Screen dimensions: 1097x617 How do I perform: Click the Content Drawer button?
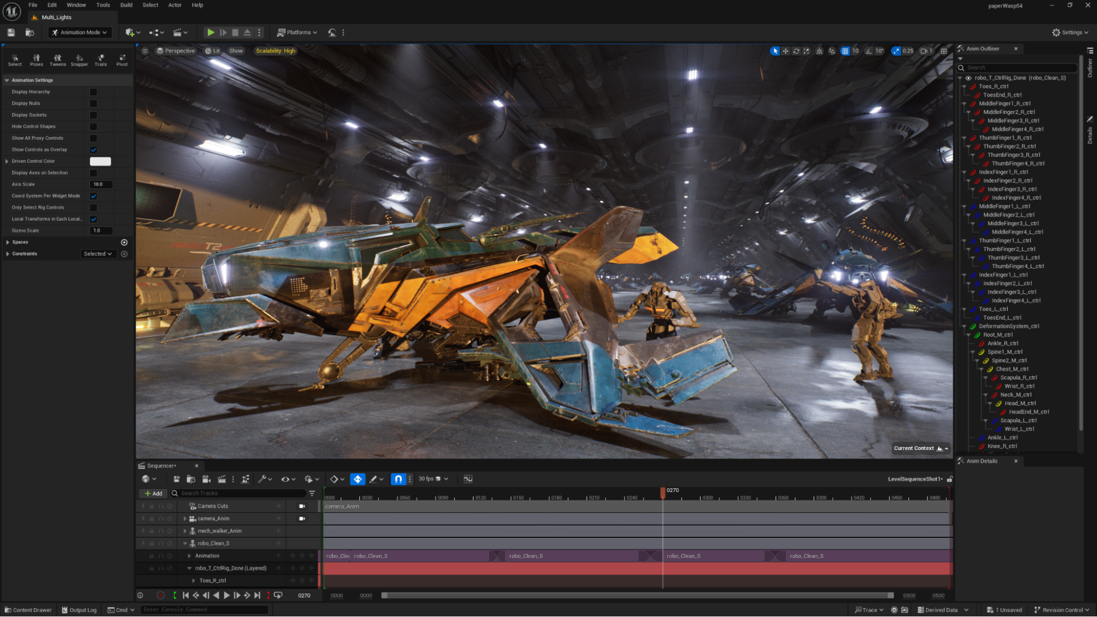point(28,610)
